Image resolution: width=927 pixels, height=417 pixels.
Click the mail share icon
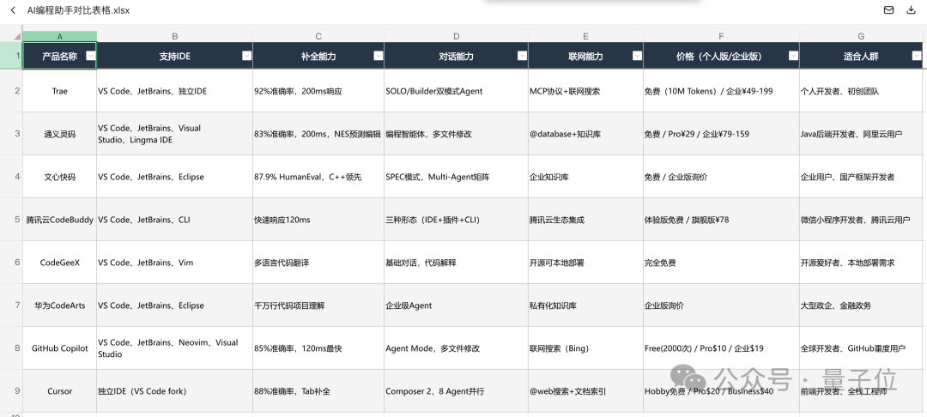click(x=888, y=10)
